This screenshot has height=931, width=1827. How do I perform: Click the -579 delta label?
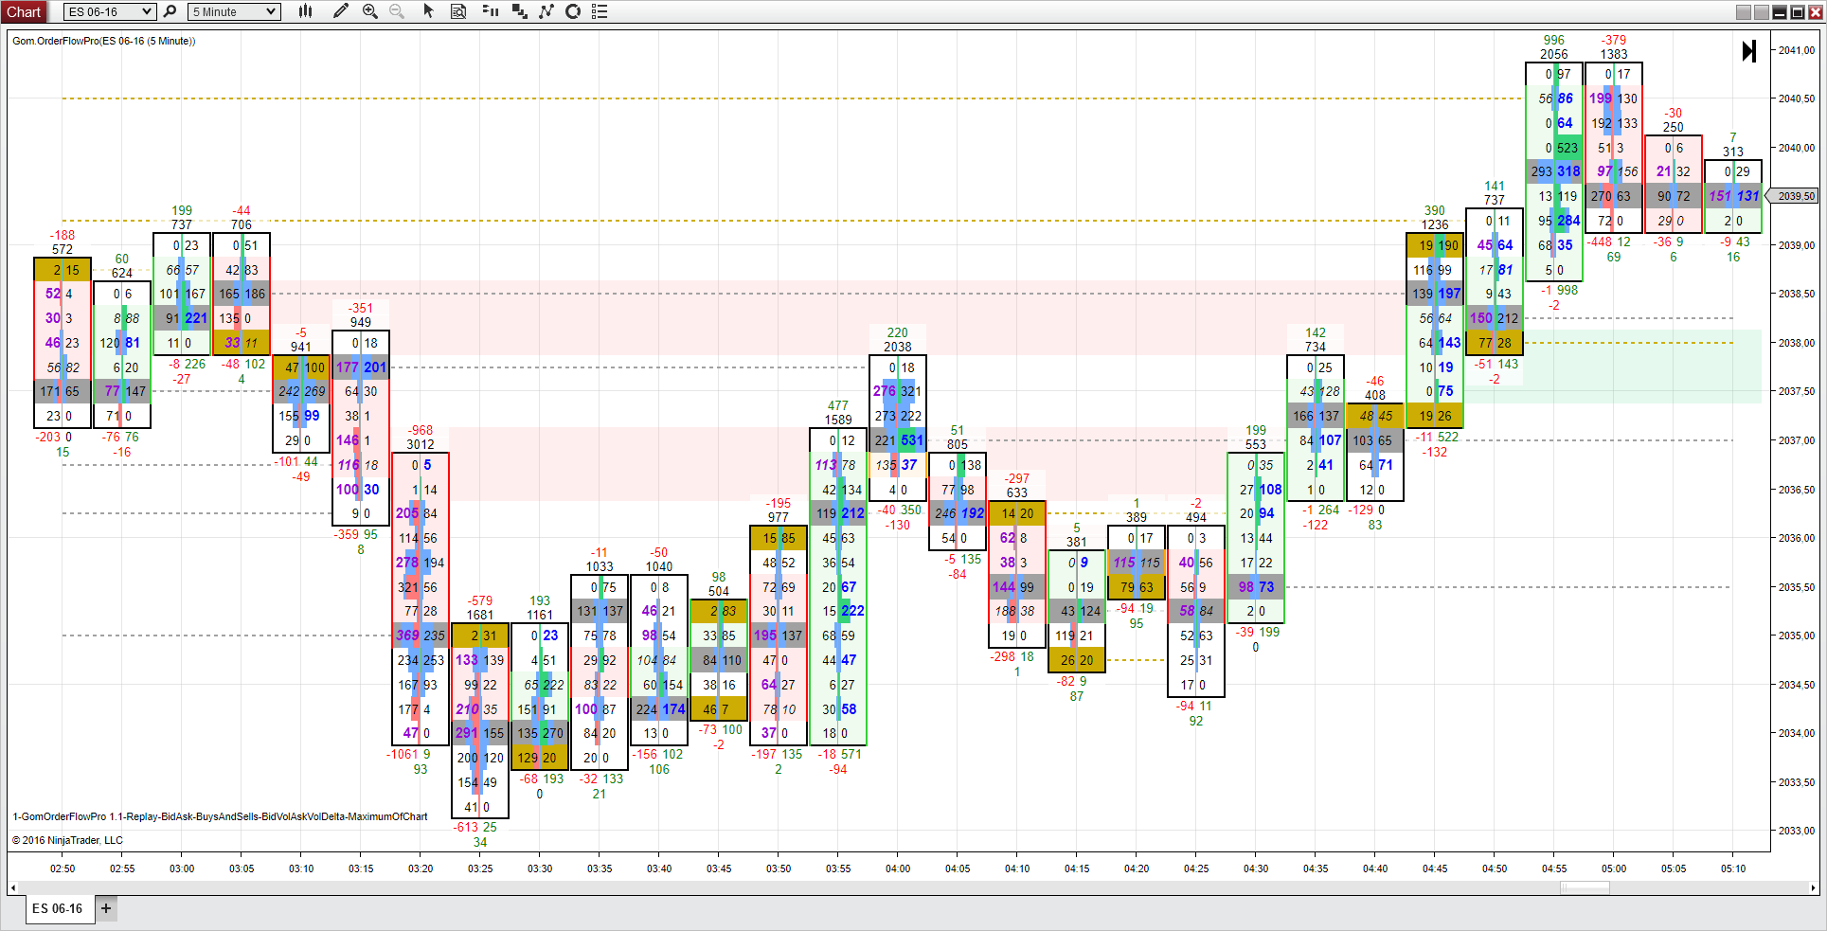tap(480, 600)
